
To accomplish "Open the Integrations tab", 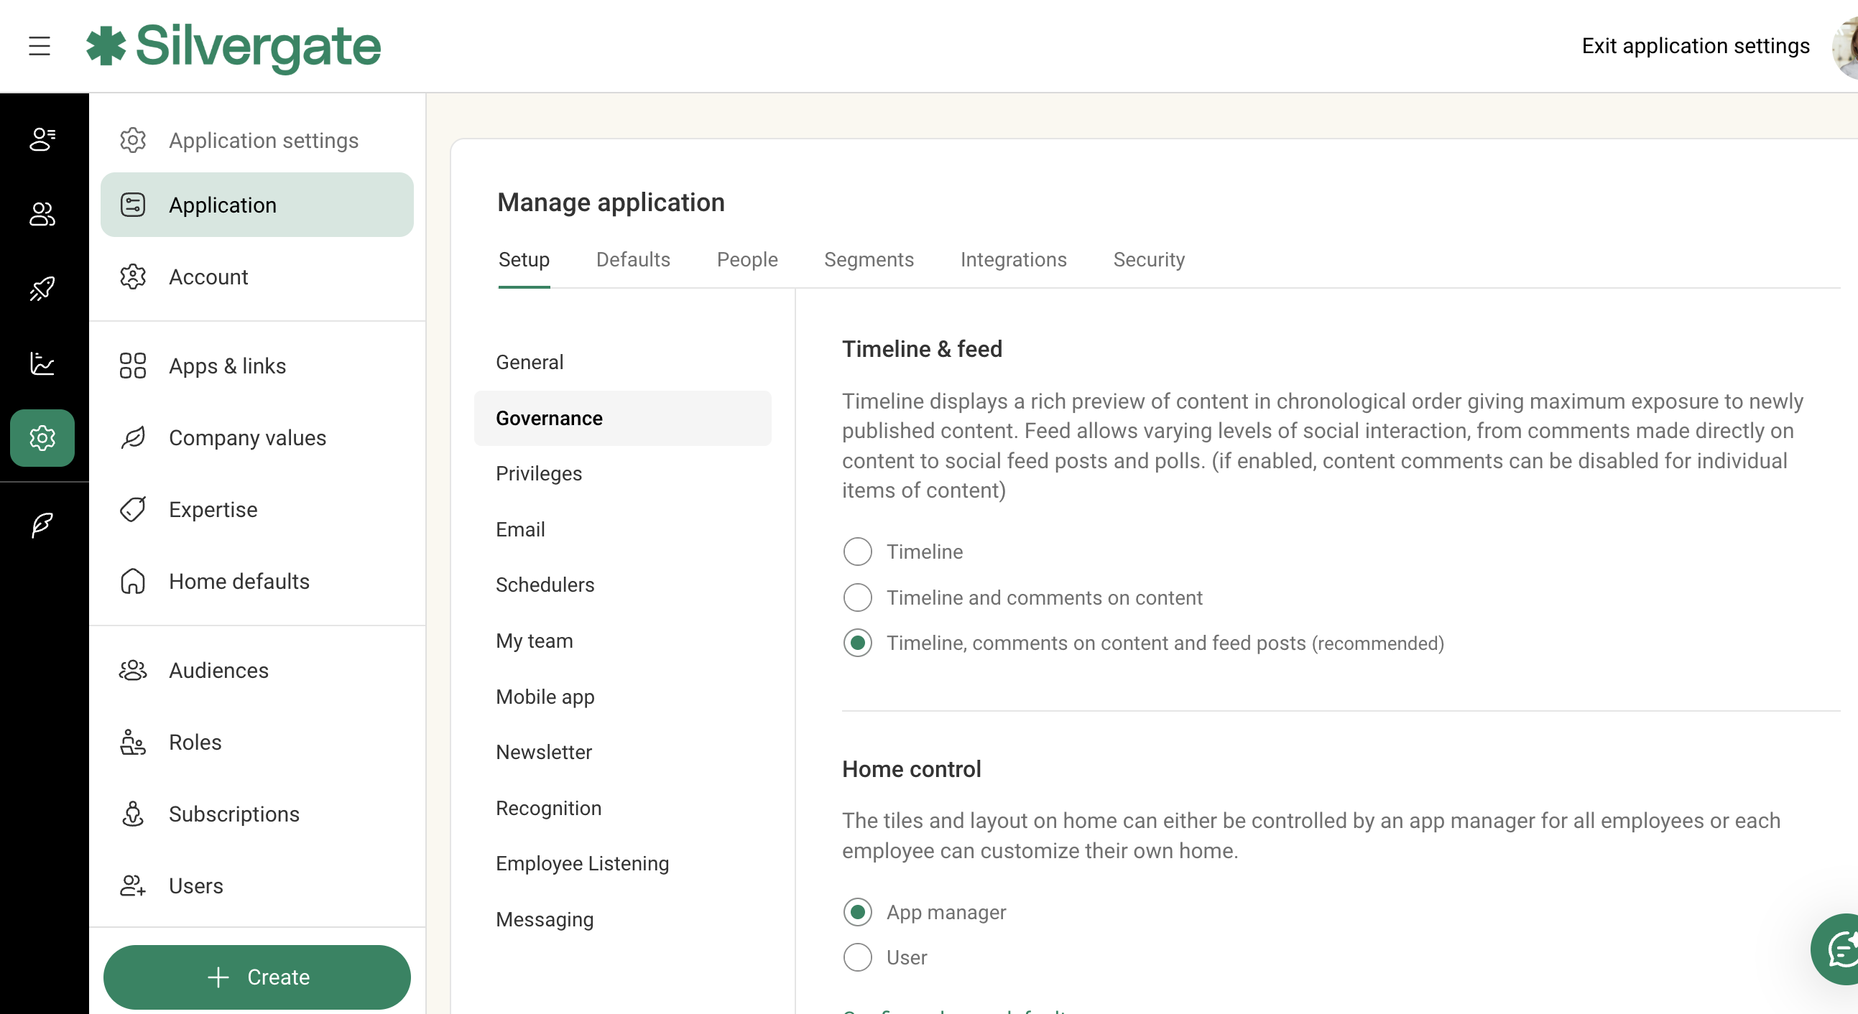I will (x=1012, y=259).
